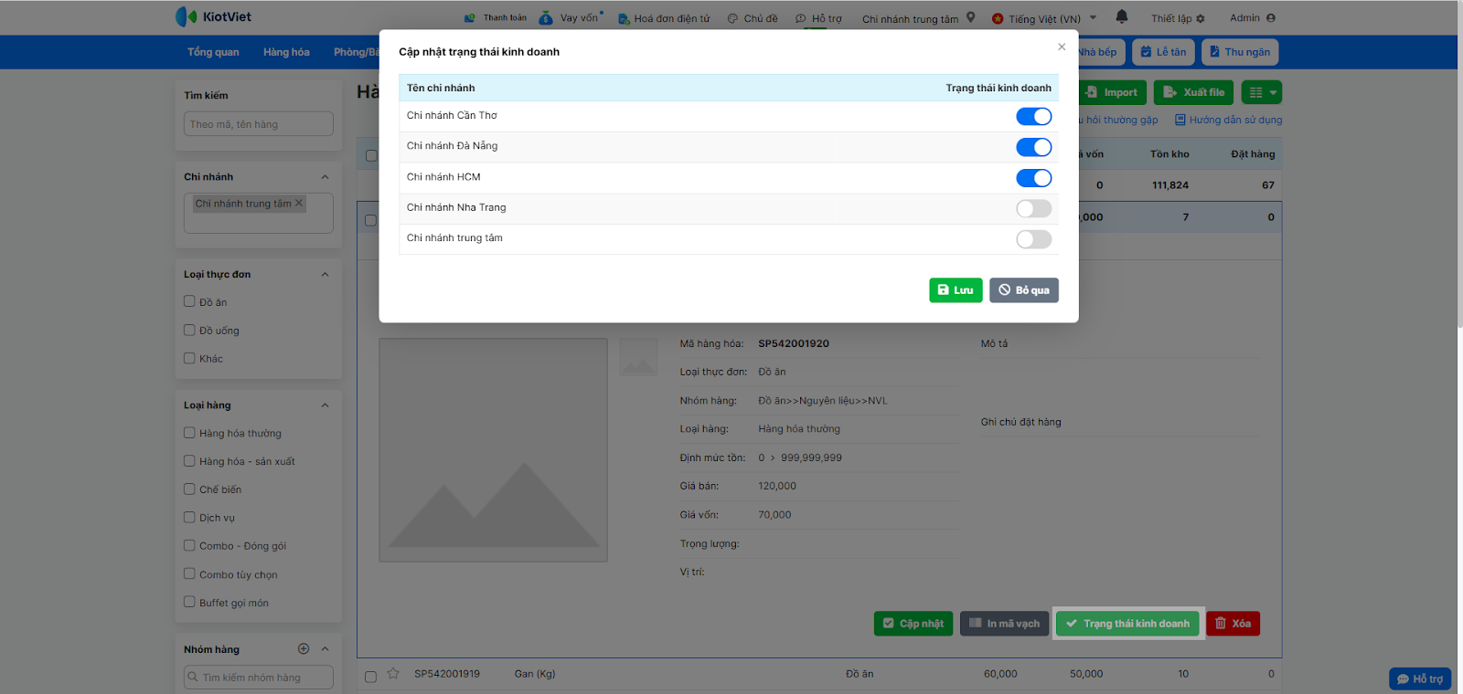1463x694 pixels.
Task: Collapse the Nhóm hàng filter panel
Action: tap(325, 649)
